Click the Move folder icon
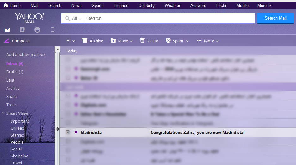 click(113, 40)
